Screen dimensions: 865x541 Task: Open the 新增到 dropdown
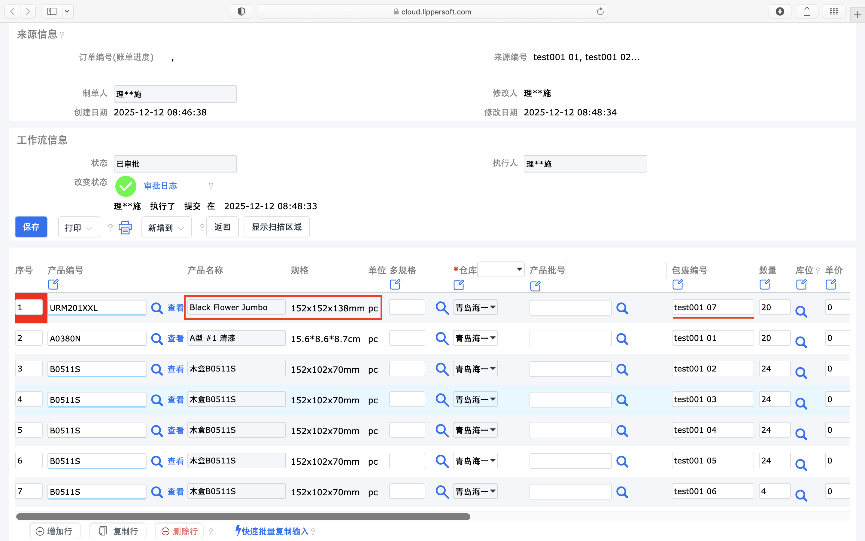point(166,228)
